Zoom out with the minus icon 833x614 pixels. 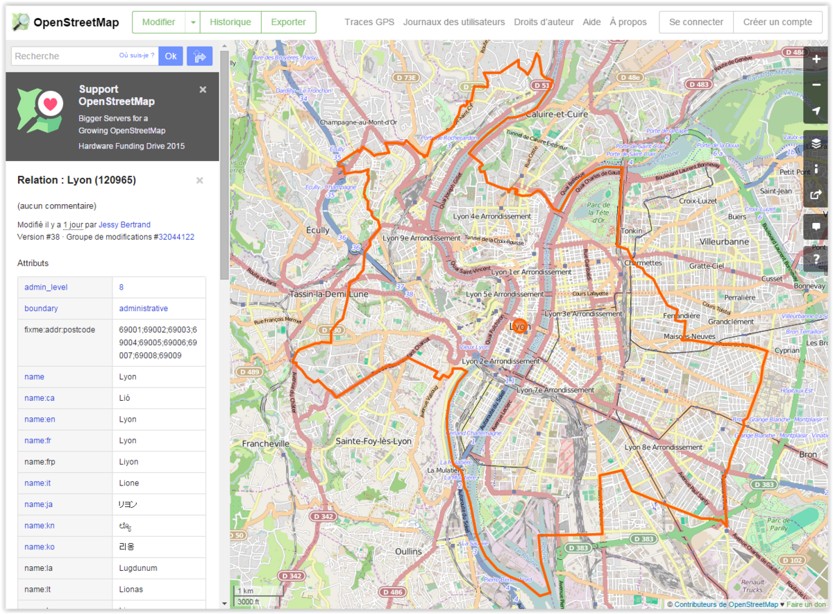[816, 85]
